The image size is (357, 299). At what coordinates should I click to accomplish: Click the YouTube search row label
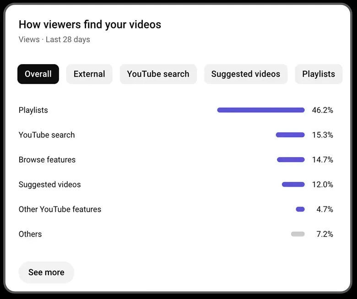[x=47, y=135]
